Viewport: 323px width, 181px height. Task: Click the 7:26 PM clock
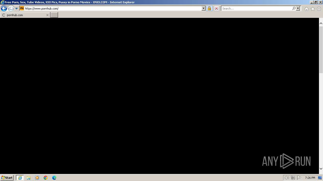click(x=310, y=178)
